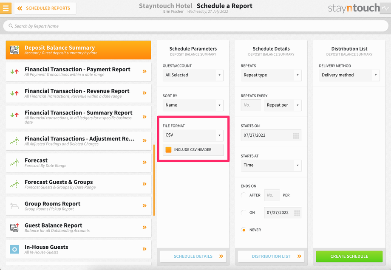This screenshot has width=391, height=270.
Task: Select the Ends On date radio button
Action: tap(244, 212)
